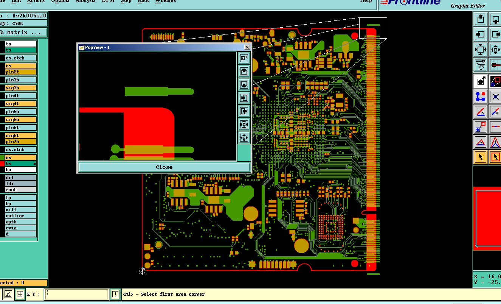Select the red-blue diagonal line tool
Viewport: 501px width, 304px height.
(x=495, y=112)
